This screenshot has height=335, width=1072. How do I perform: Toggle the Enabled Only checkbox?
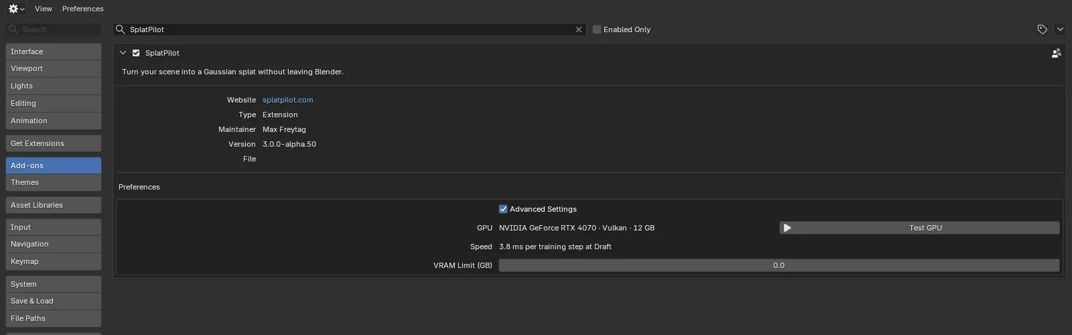(x=597, y=29)
